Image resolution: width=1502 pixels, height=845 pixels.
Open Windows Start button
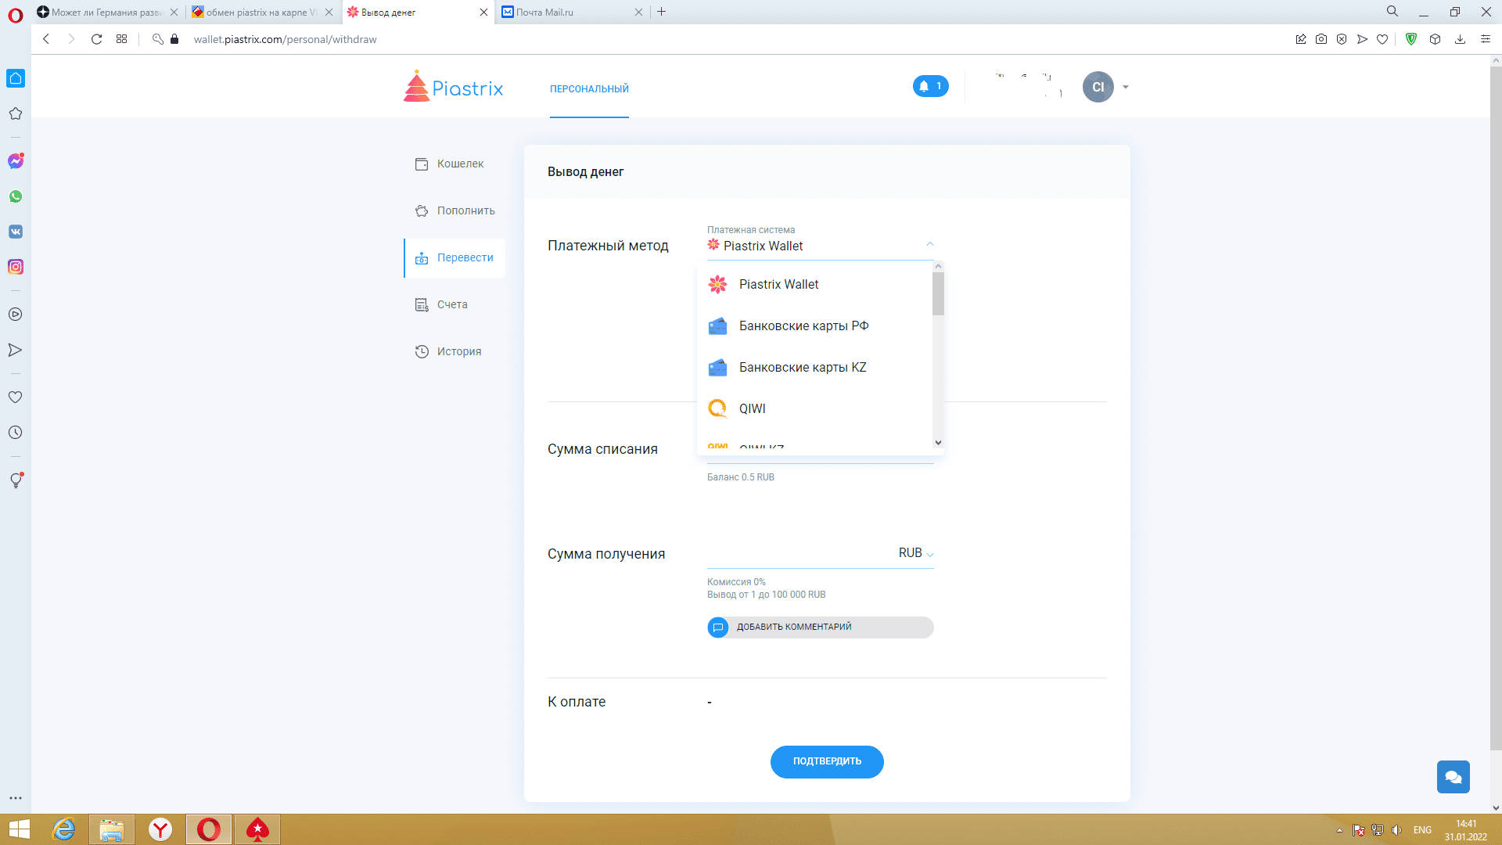pyautogui.click(x=19, y=829)
